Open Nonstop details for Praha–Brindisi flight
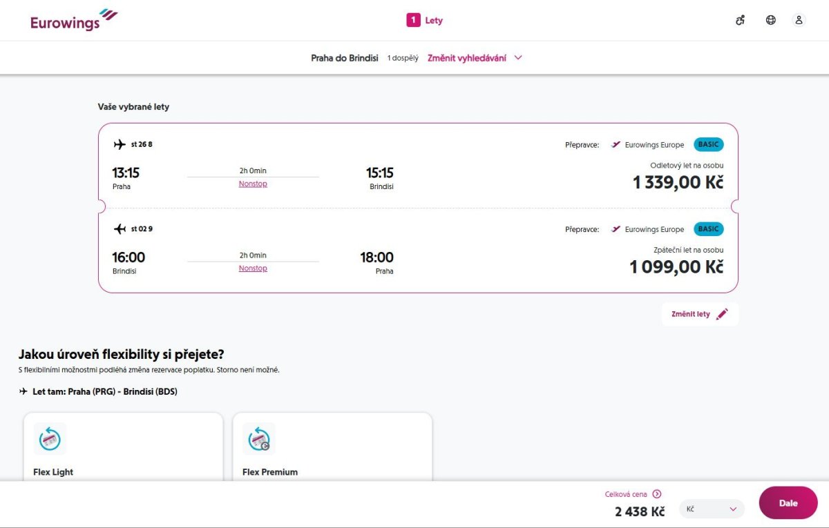The image size is (829, 528). [x=253, y=184]
